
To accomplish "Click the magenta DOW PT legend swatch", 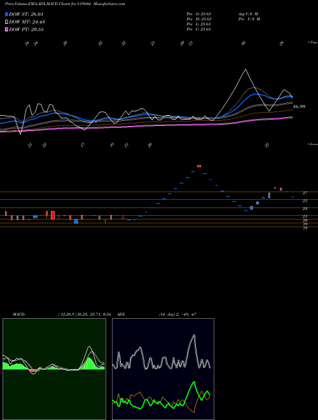I will (6, 29).
